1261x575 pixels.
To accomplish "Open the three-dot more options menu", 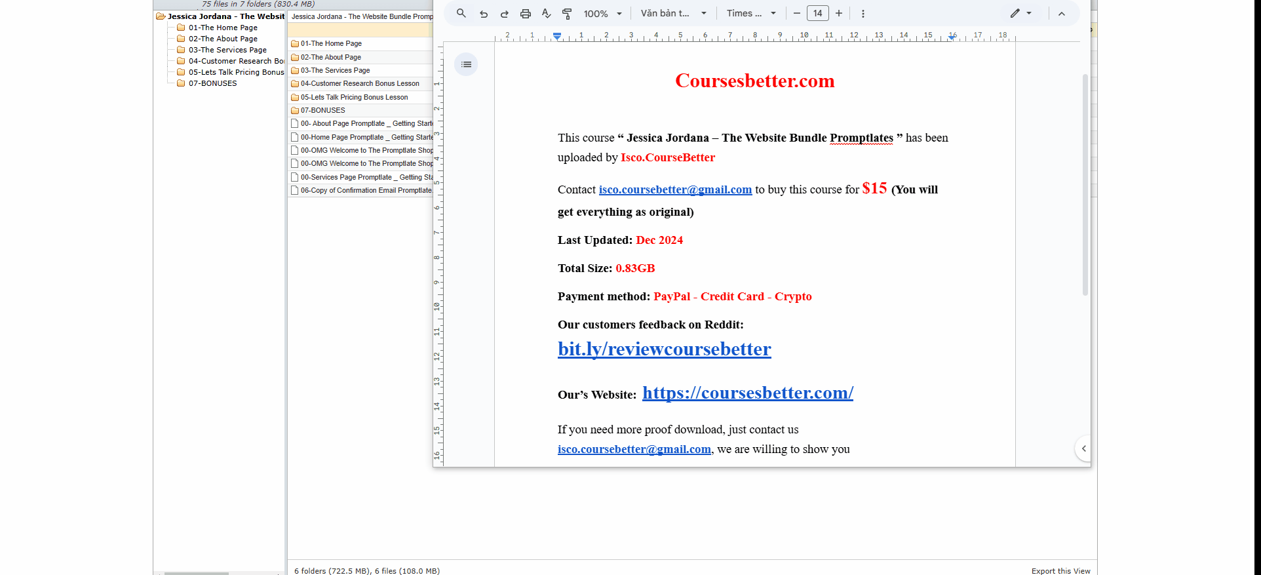I will click(x=863, y=14).
